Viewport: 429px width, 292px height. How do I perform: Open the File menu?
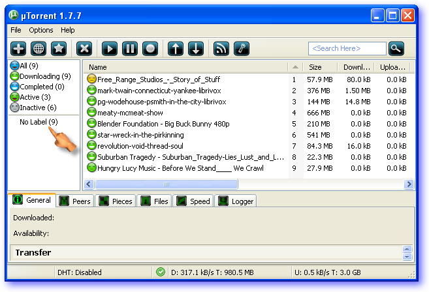[x=16, y=30]
